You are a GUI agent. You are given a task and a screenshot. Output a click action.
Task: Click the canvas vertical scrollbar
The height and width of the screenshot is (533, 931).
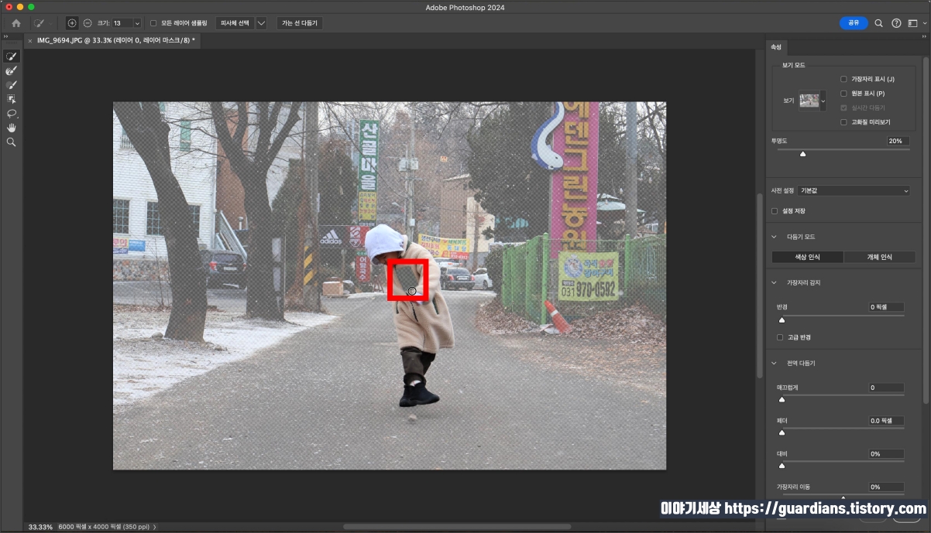point(759,286)
